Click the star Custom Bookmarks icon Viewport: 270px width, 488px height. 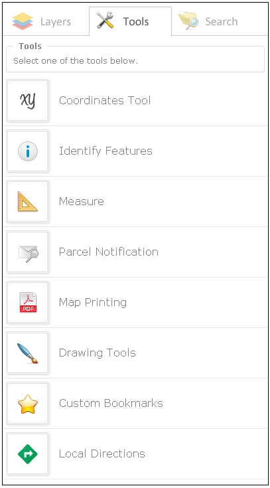point(28,403)
